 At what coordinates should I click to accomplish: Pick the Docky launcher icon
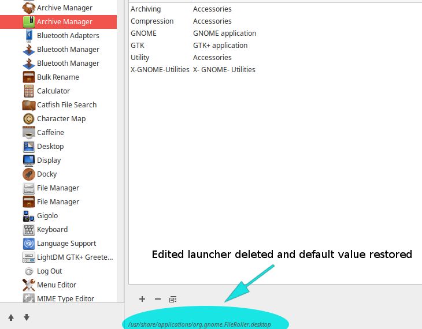tap(29, 174)
